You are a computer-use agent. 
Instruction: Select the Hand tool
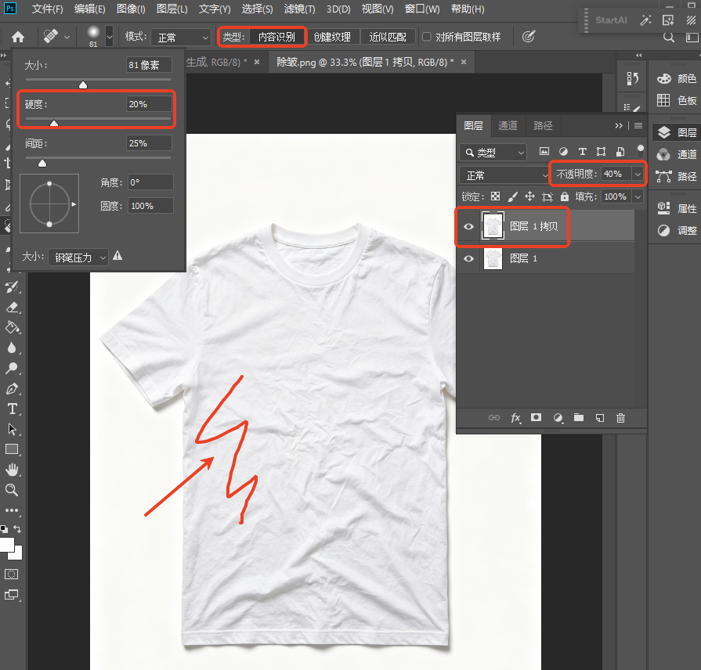(12, 470)
